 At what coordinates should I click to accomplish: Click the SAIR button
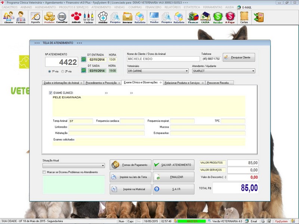click(173, 189)
